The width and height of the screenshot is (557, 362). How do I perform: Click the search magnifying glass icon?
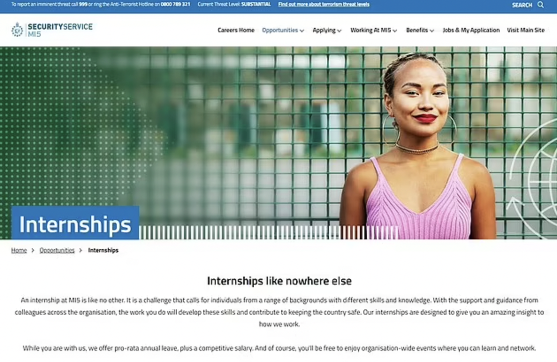tap(540, 5)
